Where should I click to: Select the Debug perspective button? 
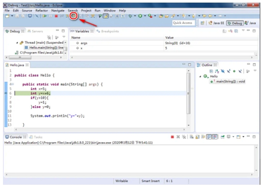(235, 23)
